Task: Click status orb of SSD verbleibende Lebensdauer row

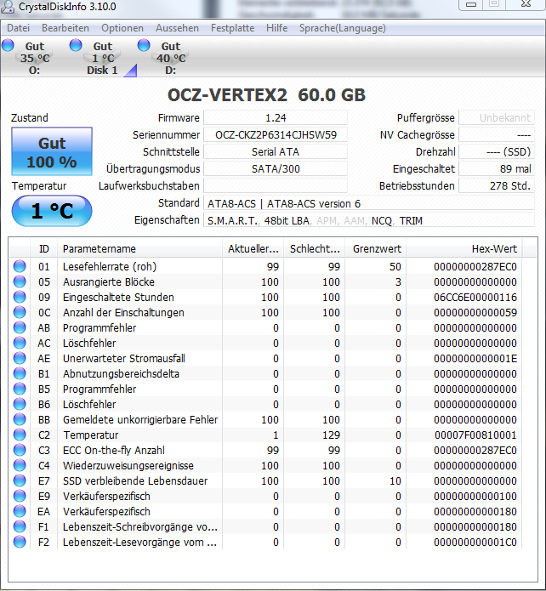Action: click(x=20, y=480)
